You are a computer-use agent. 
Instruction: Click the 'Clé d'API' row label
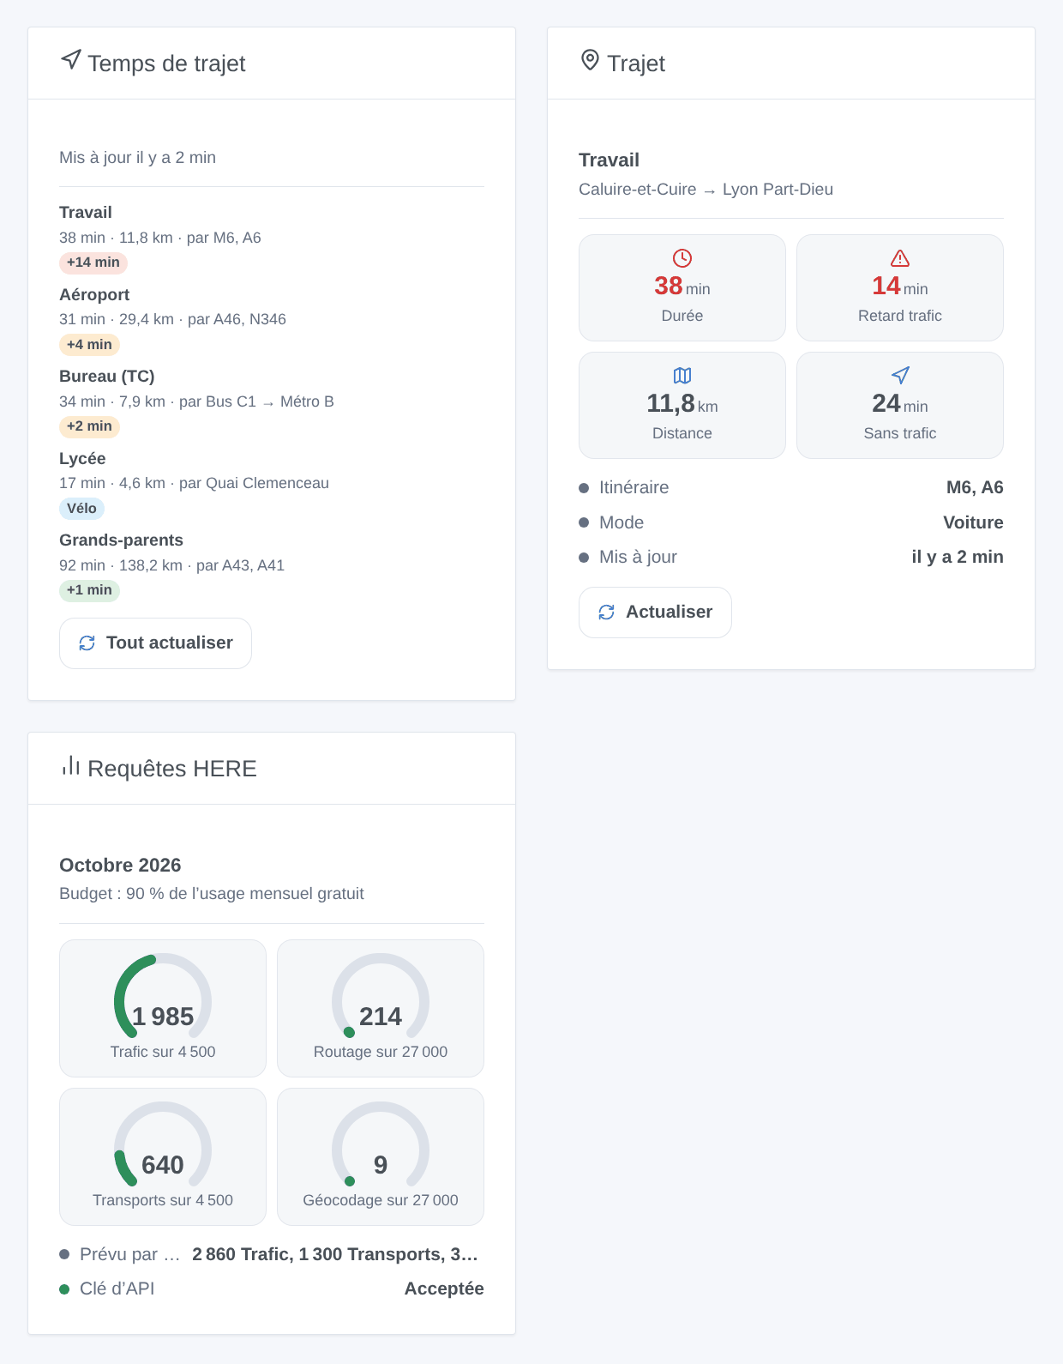[x=117, y=1289]
